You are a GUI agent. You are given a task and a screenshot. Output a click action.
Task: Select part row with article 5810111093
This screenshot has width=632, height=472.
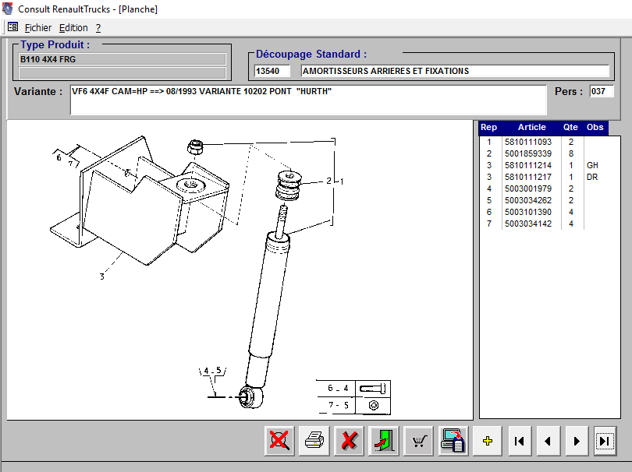[x=527, y=143]
